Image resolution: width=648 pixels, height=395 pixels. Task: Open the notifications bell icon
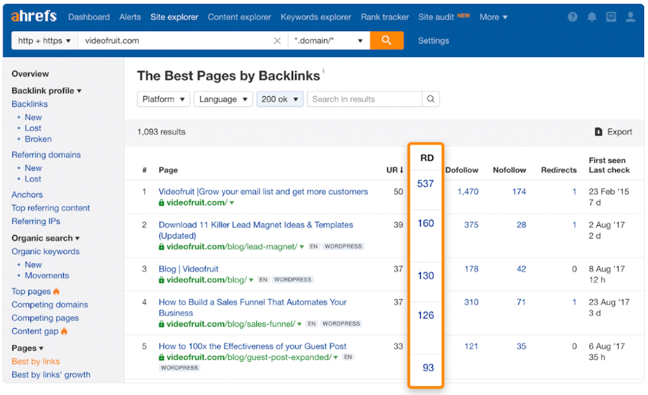pyautogui.click(x=592, y=17)
